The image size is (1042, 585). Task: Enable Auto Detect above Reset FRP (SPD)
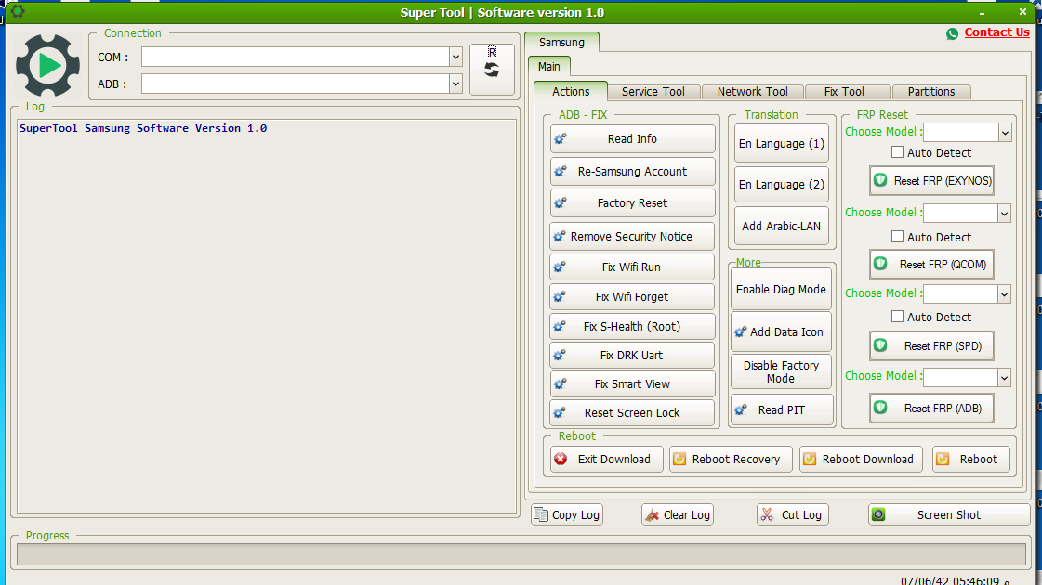897,316
